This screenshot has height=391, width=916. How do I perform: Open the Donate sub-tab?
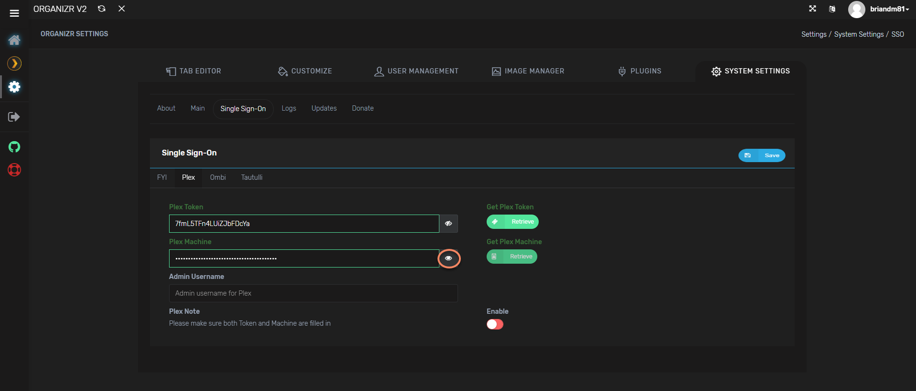point(363,108)
